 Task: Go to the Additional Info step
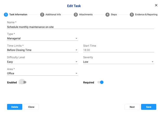(x=53, y=14)
